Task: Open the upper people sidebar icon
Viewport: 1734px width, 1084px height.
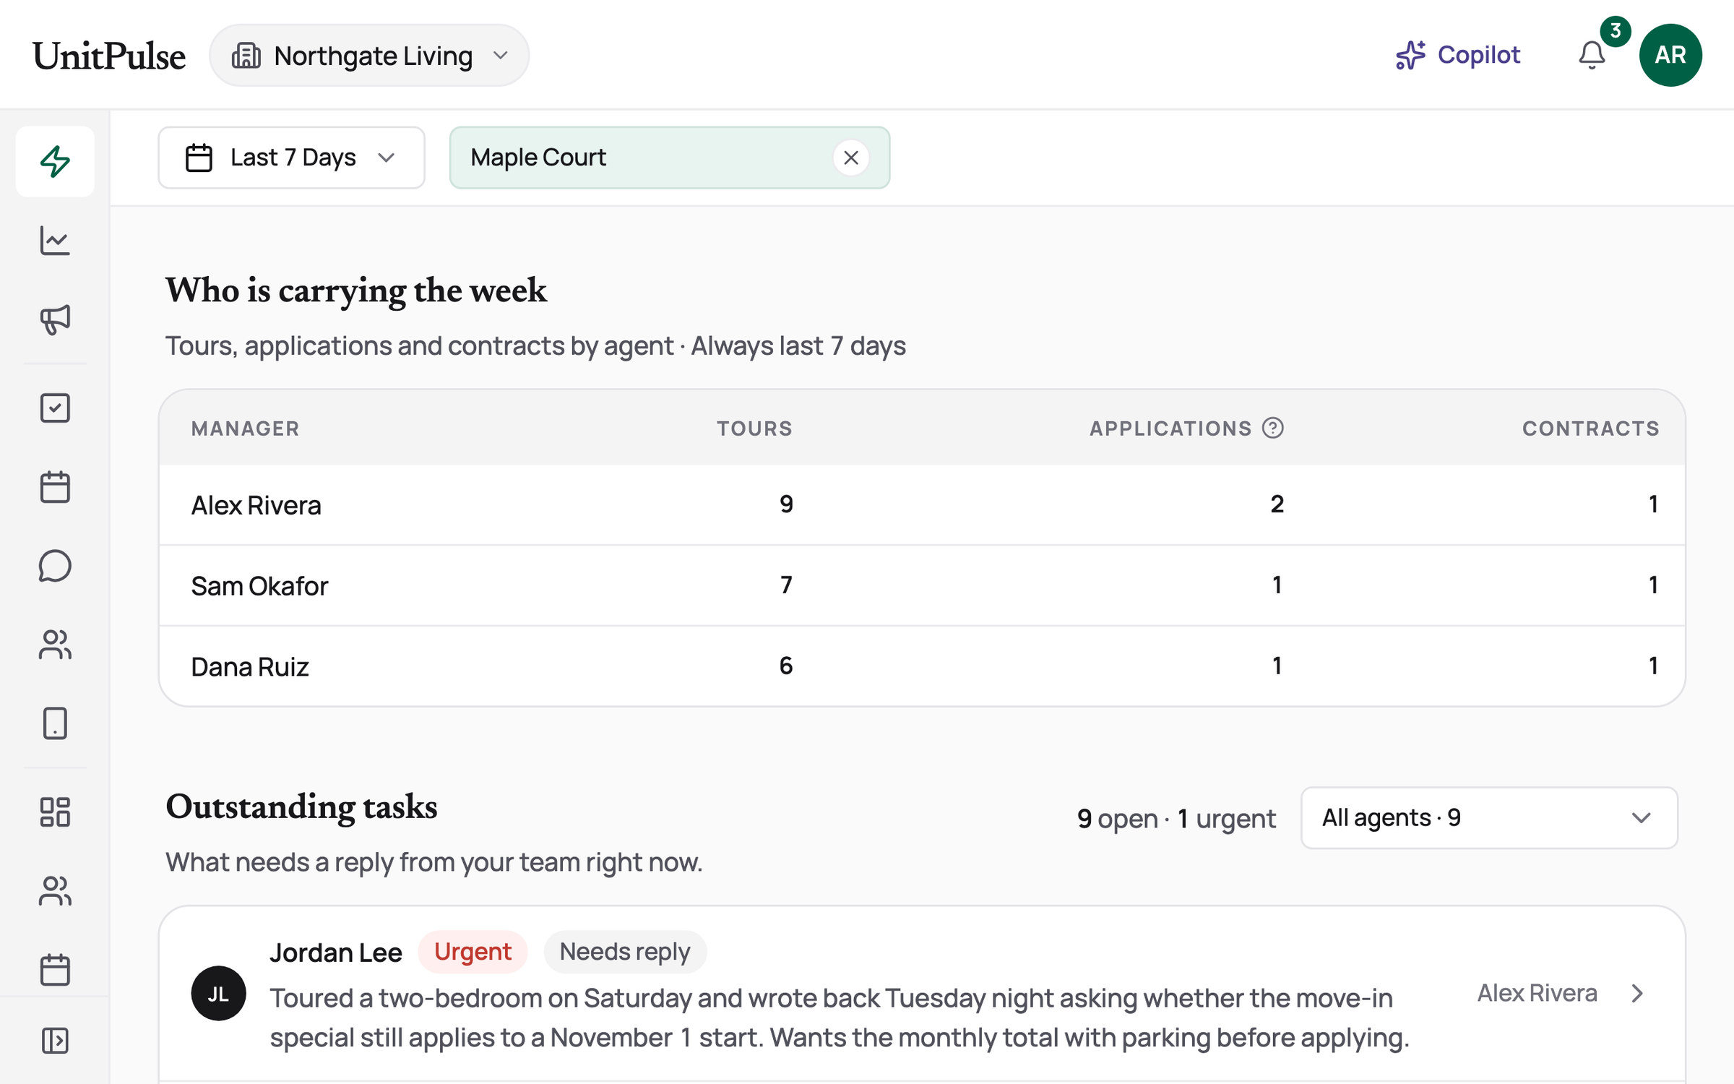Action: (x=55, y=645)
